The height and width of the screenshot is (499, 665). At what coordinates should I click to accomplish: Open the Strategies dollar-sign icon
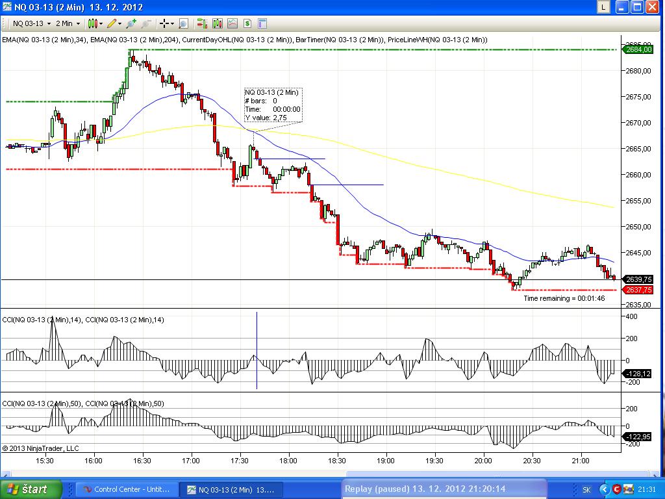click(247, 24)
